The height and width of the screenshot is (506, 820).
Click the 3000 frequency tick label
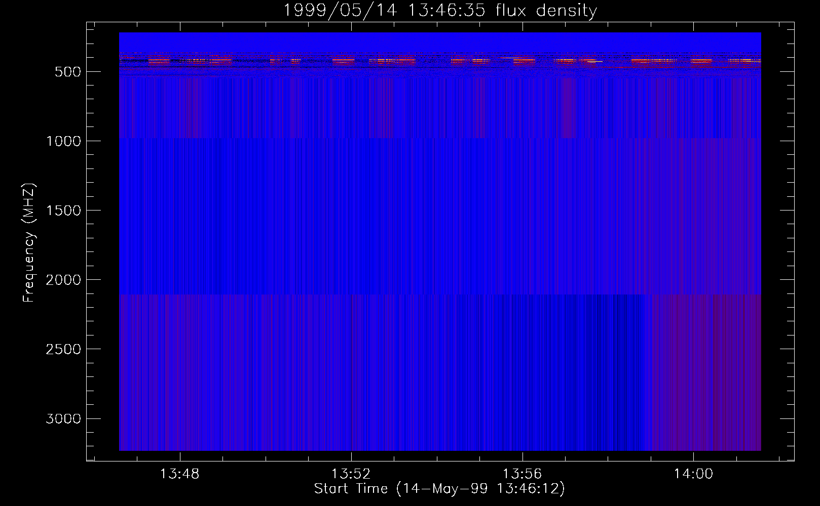pyautogui.click(x=63, y=418)
